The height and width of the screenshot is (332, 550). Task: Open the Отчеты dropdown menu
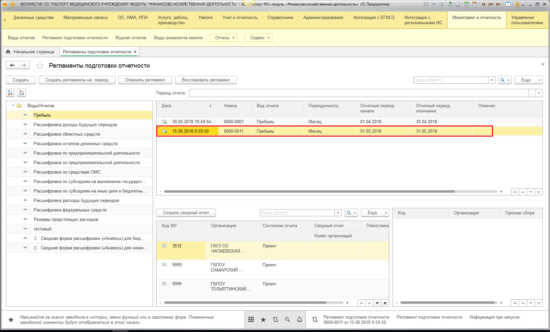pyautogui.click(x=224, y=38)
